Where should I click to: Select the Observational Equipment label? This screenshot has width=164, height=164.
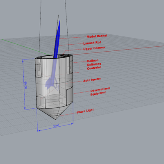pos(100,91)
